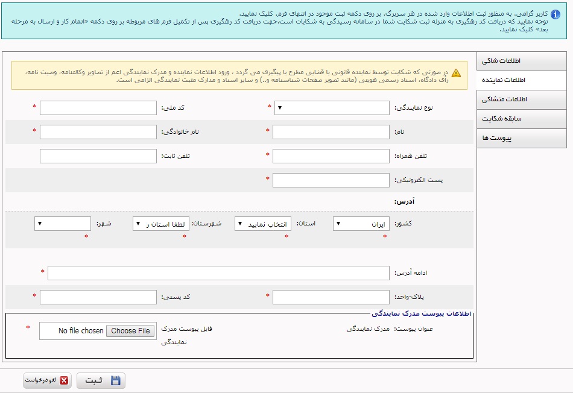Open the نوع نمایندگی dropdown

point(332,108)
